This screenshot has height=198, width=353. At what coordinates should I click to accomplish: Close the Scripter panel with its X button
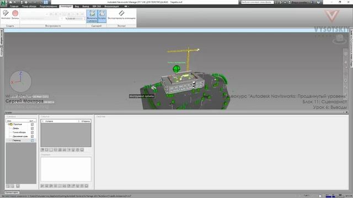point(347,112)
